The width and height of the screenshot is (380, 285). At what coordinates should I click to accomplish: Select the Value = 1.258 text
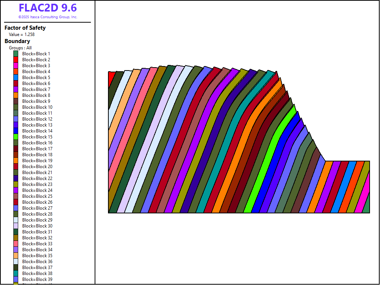pos(22,35)
